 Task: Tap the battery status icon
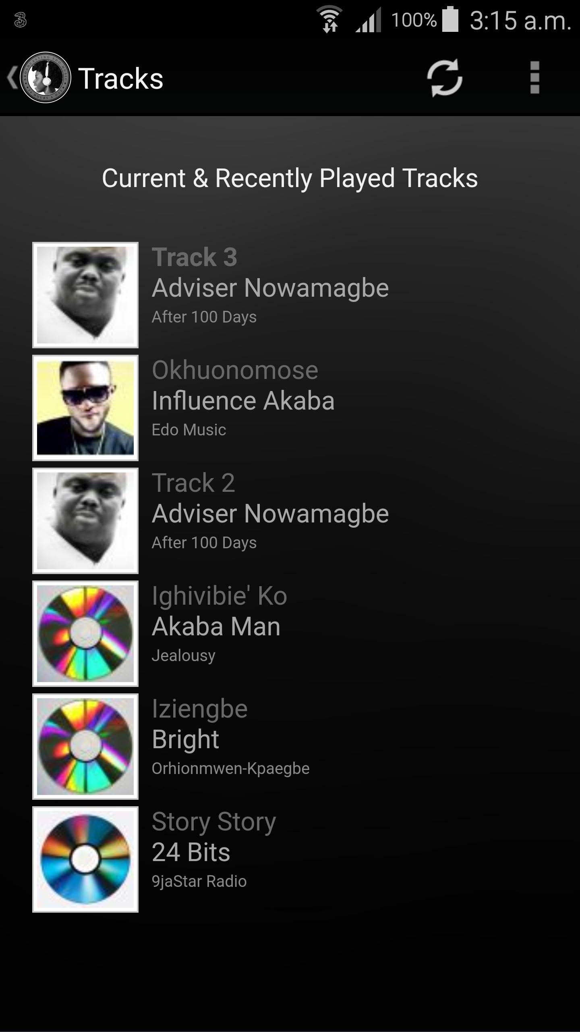click(x=450, y=19)
